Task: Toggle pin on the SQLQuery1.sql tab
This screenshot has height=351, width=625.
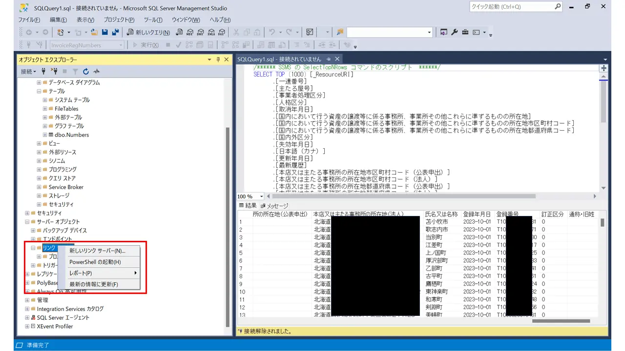Action: click(x=329, y=59)
